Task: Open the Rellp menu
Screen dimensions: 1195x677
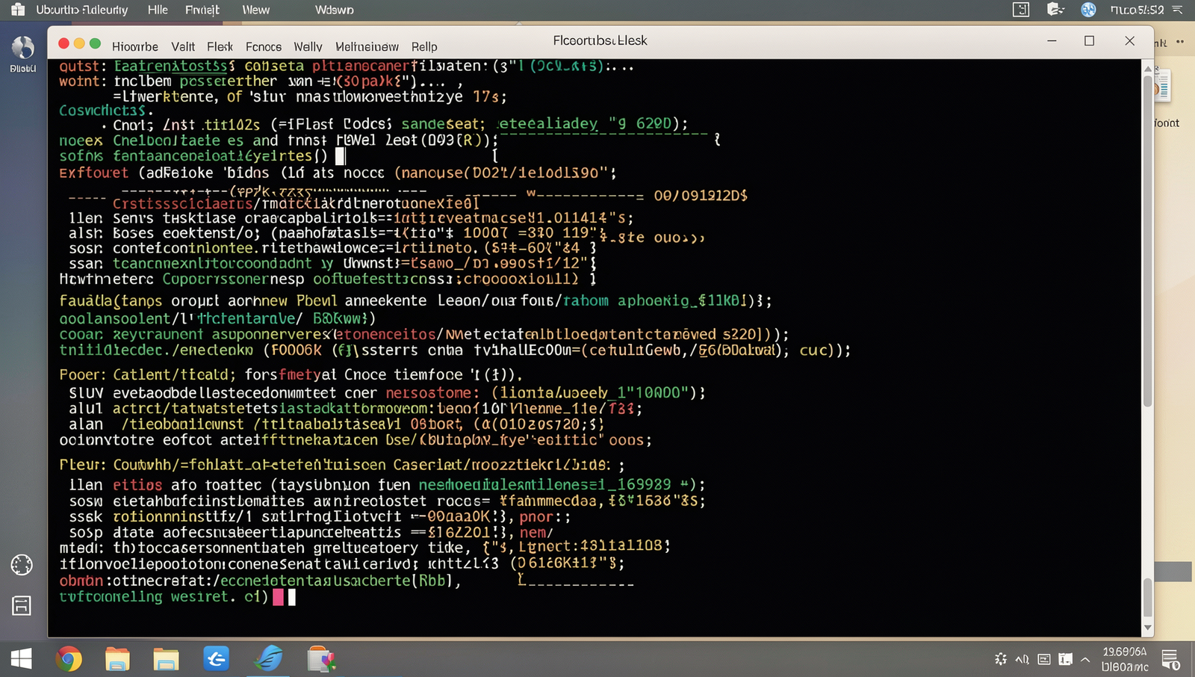Action: pos(424,46)
